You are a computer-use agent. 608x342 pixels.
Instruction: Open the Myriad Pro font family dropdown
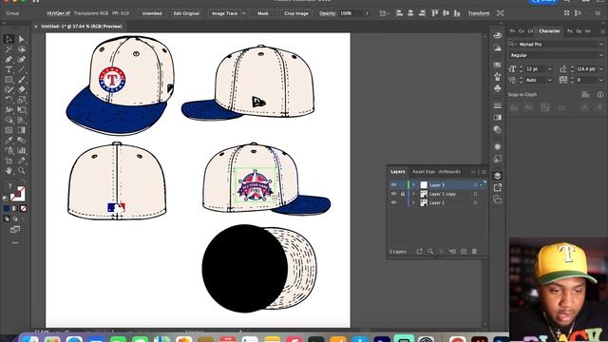[601, 45]
